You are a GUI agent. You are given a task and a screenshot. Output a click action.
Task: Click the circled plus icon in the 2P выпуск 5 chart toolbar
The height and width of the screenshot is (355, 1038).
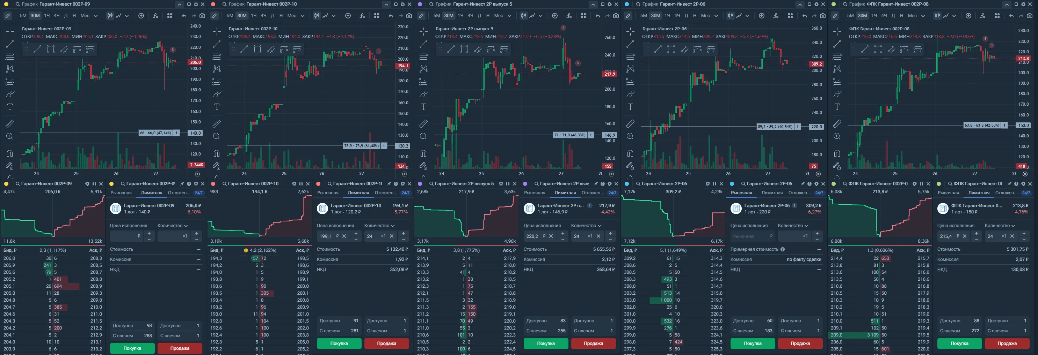click(554, 16)
